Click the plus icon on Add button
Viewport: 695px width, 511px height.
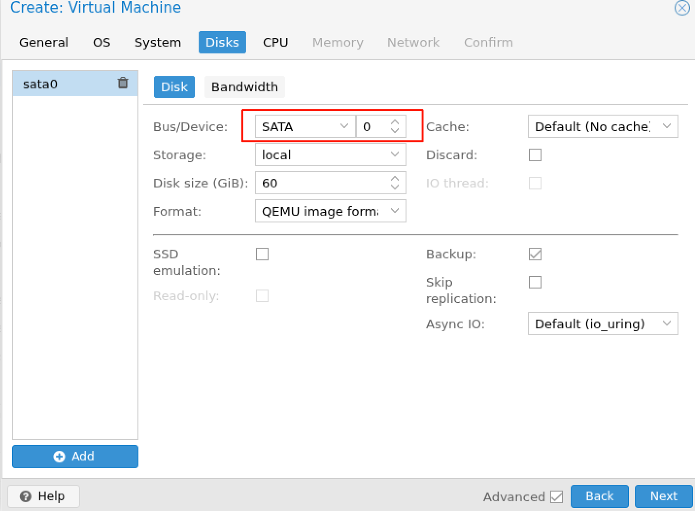pyautogui.click(x=59, y=457)
